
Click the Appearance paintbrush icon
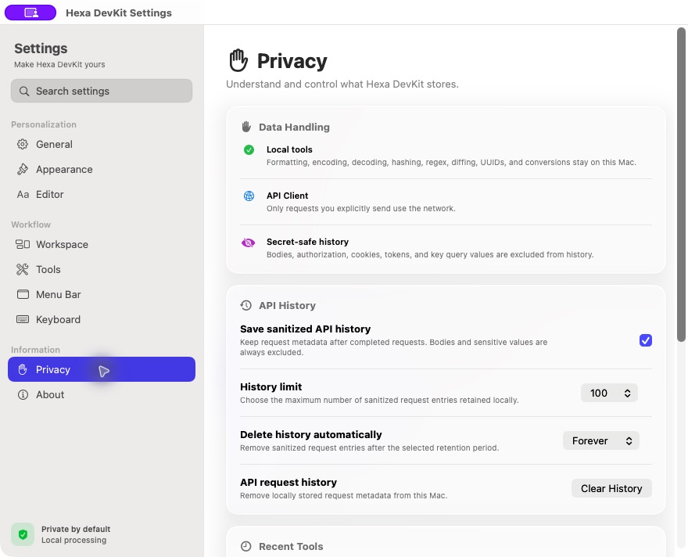[23, 169]
